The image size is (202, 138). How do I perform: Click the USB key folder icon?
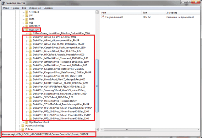(26, 23)
